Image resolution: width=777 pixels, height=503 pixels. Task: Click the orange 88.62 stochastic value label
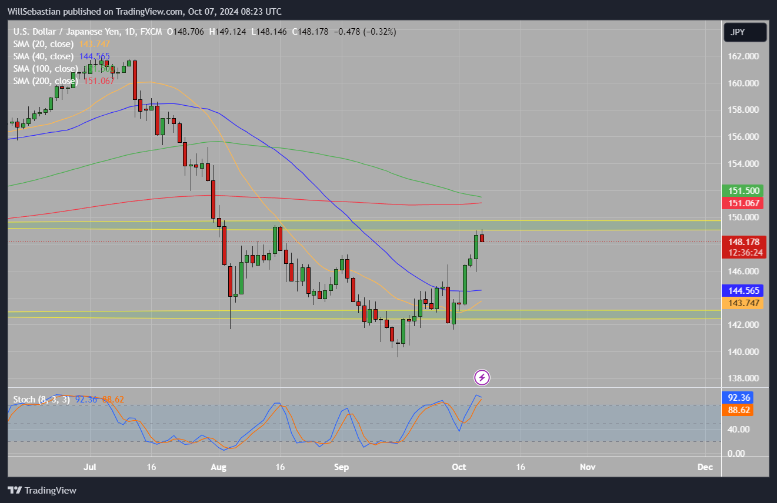[x=738, y=410]
